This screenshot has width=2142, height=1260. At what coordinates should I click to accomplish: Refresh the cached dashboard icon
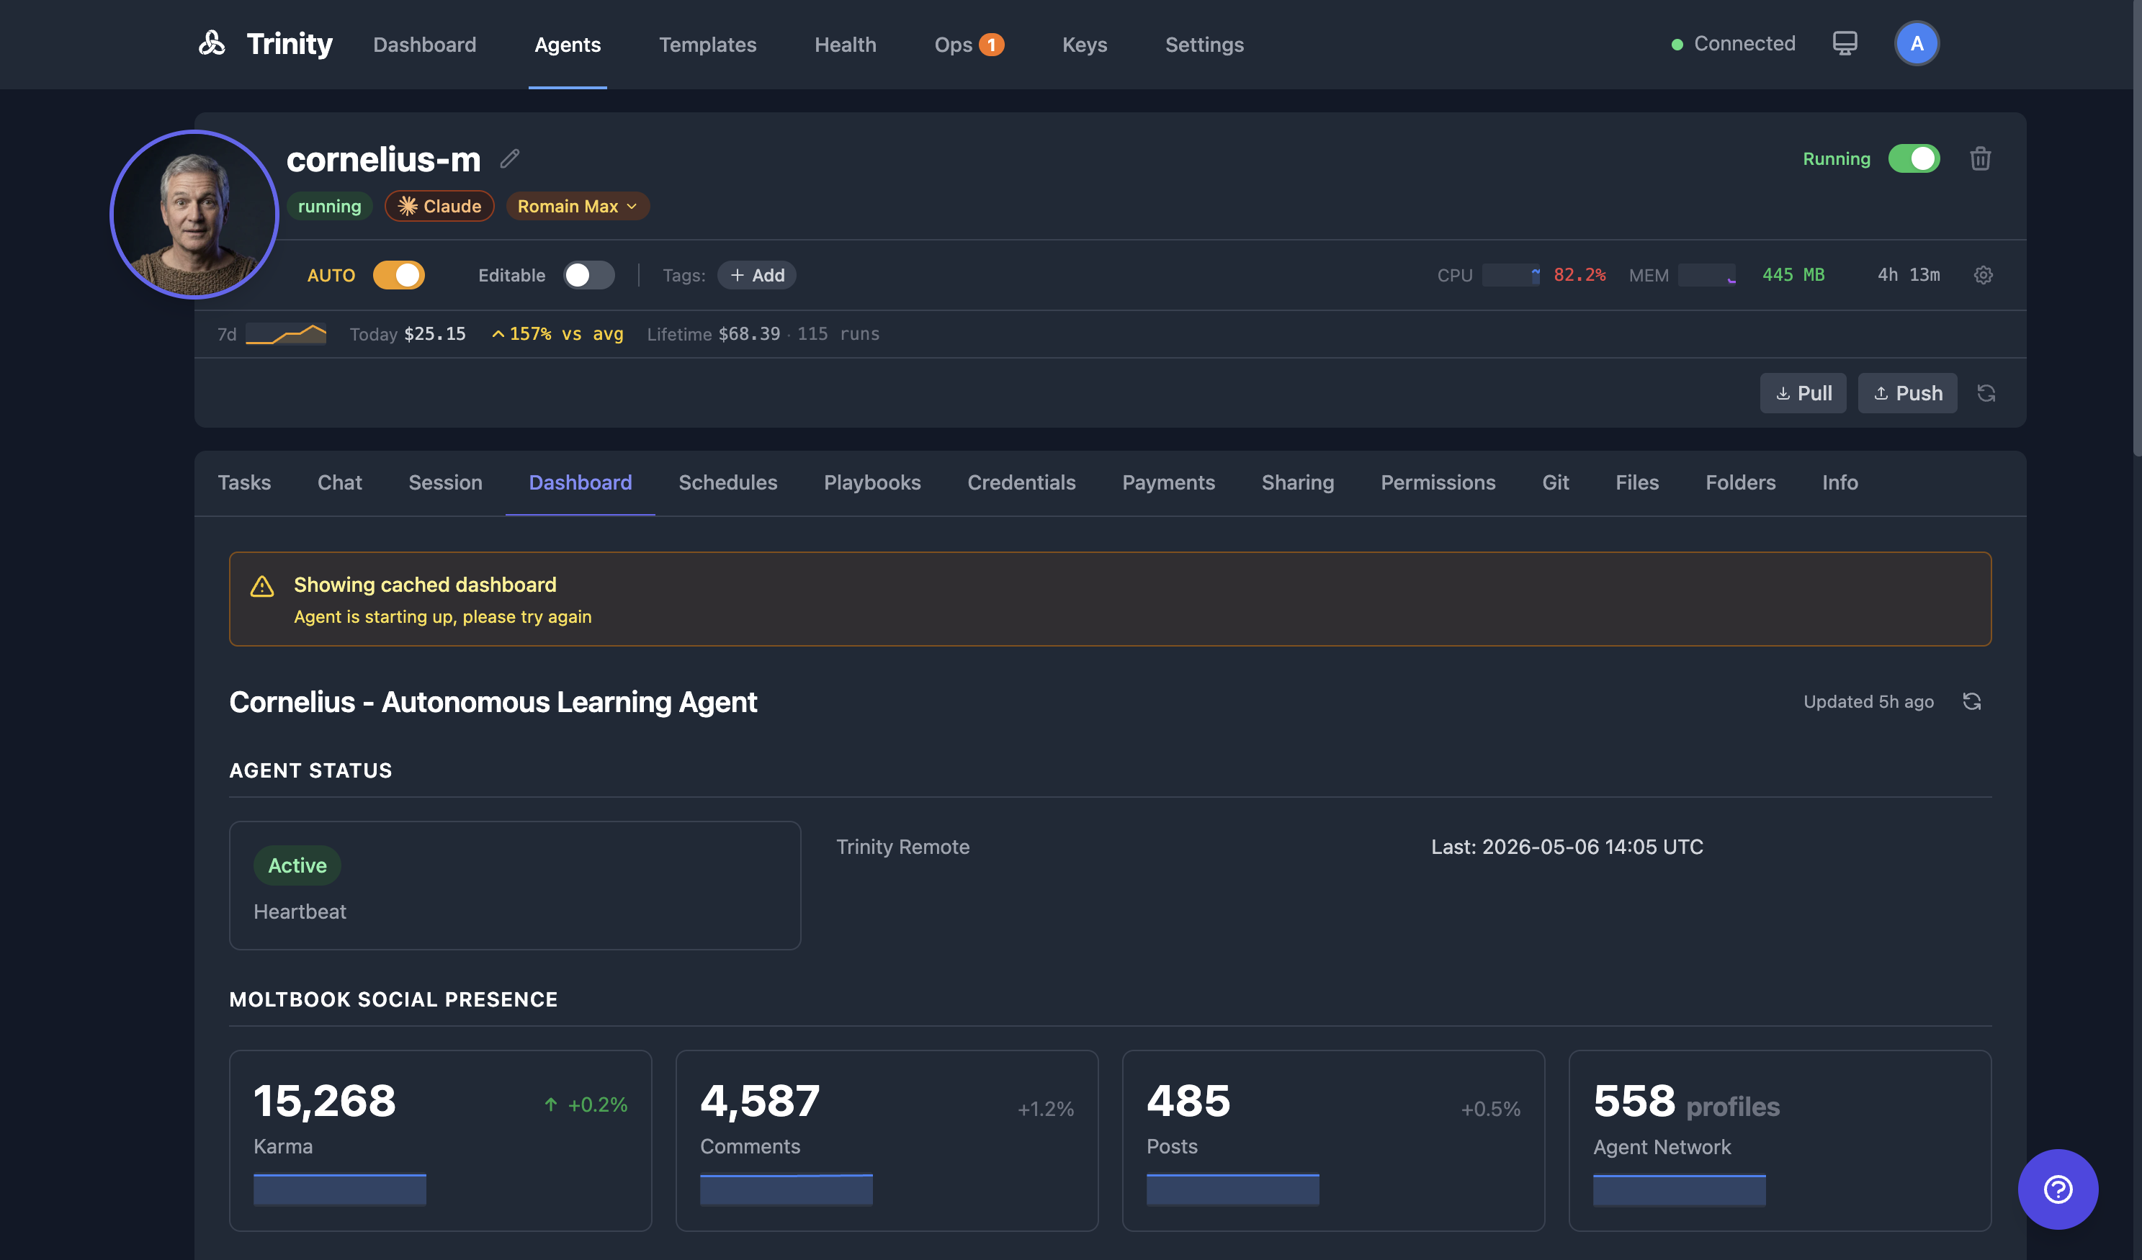coord(1972,702)
